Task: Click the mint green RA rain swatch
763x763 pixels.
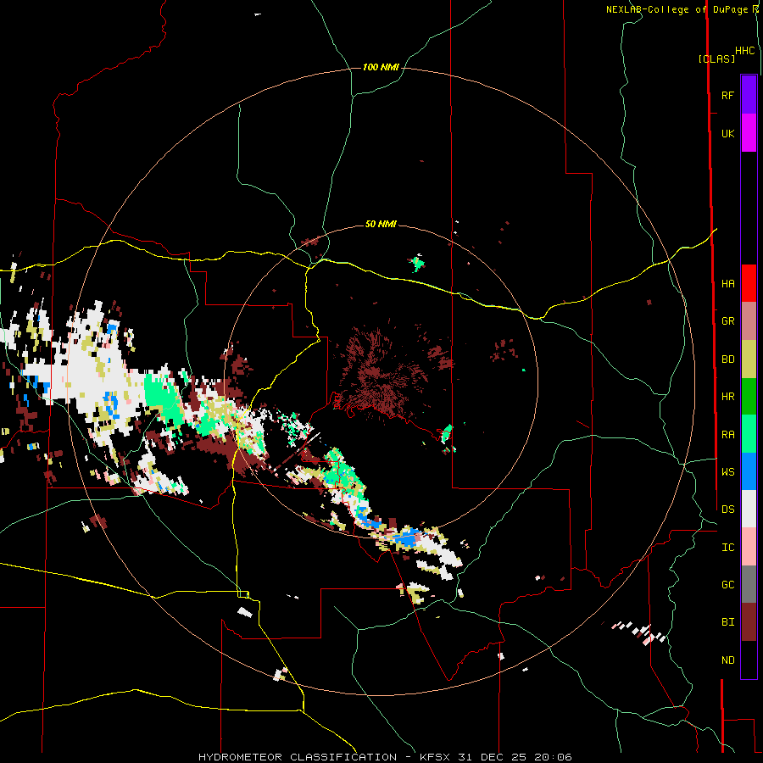Action: [749, 434]
